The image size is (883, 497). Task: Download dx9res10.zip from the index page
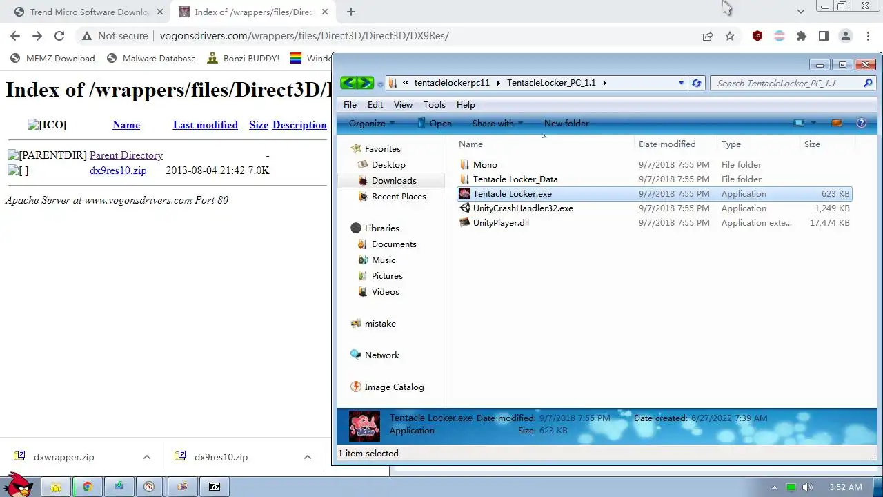point(118,170)
